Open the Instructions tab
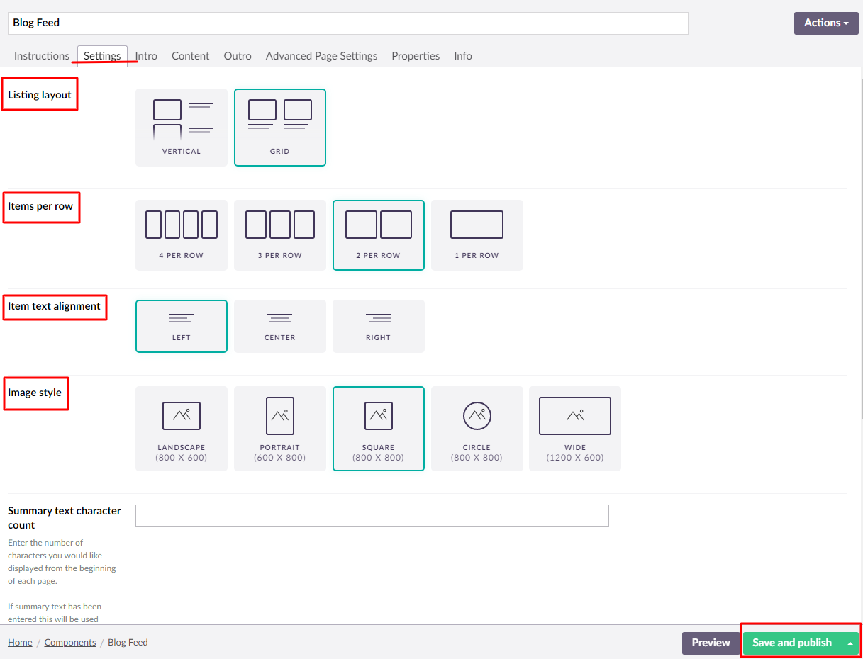863x659 pixels. 42,56
